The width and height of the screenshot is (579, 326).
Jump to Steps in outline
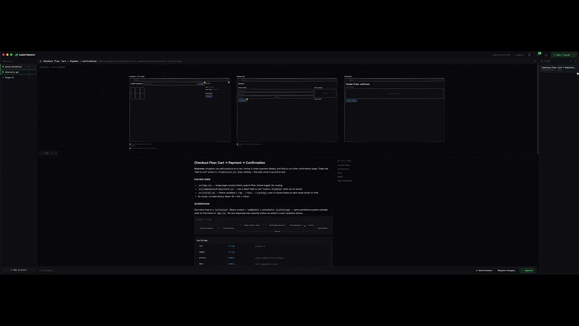coord(340,177)
